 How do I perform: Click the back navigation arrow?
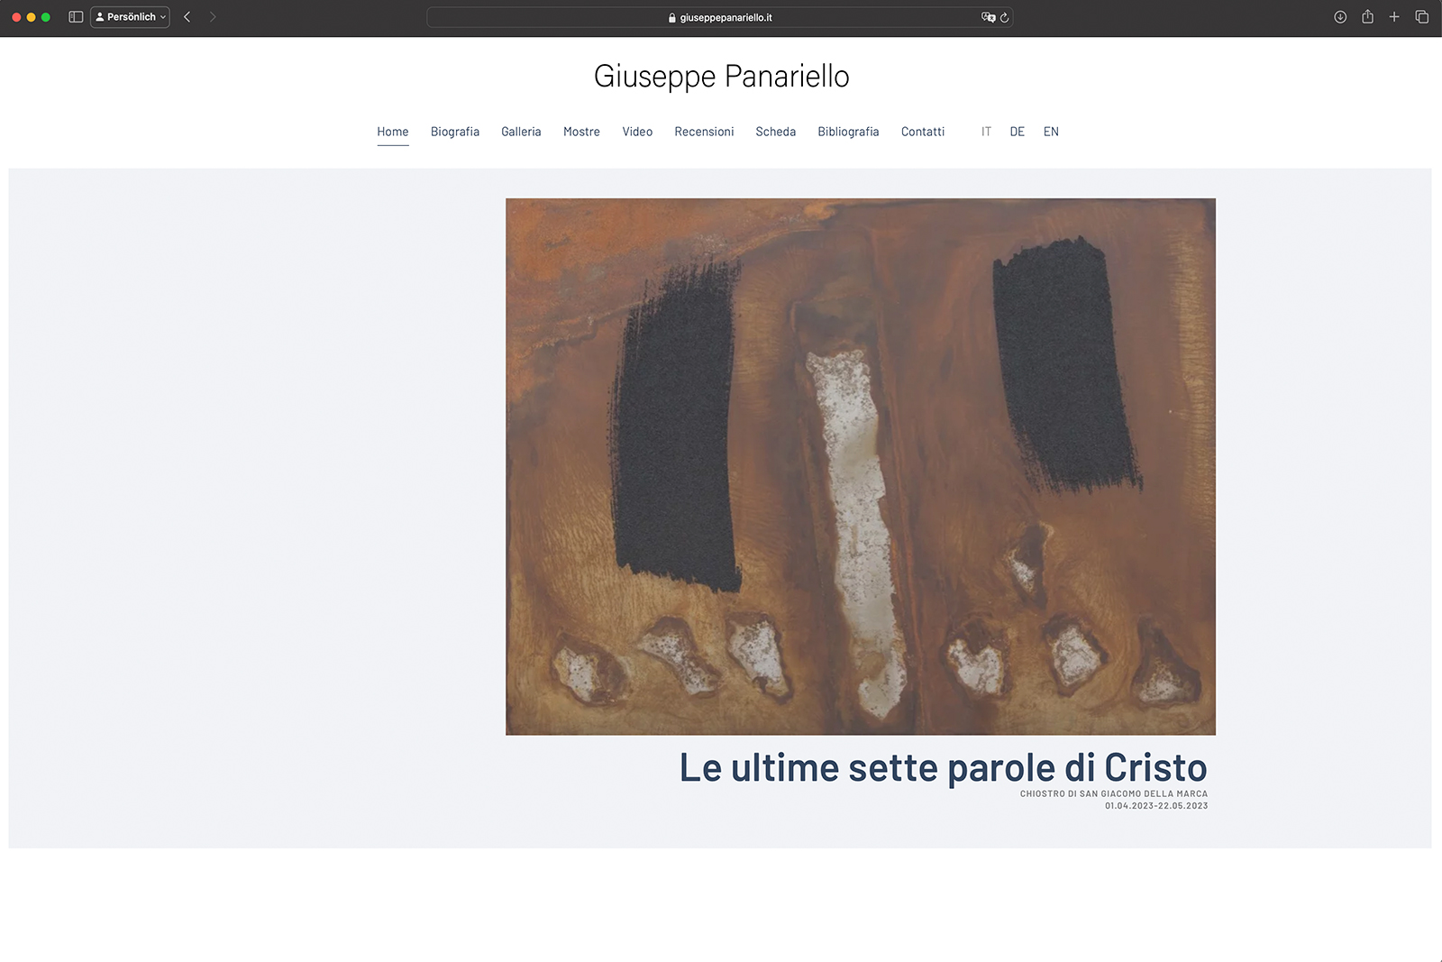pos(187,17)
